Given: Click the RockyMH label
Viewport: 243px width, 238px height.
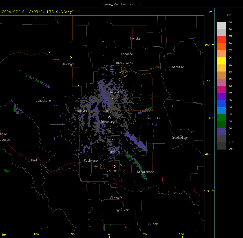Looking at the screenshot, I should click(x=69, y=64).
